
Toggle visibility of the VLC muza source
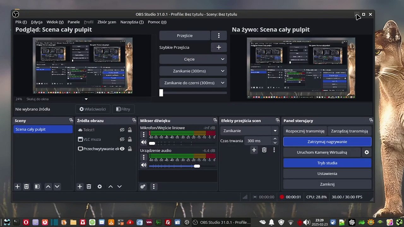[122, 139]
